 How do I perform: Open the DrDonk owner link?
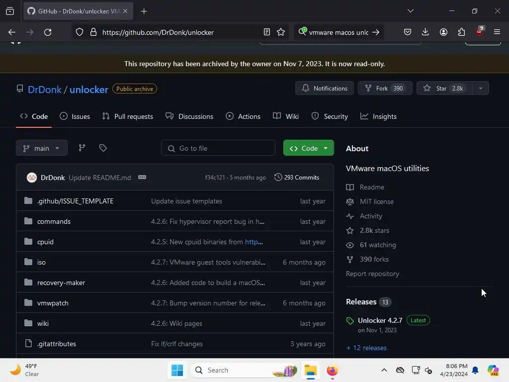click(44, 90)
